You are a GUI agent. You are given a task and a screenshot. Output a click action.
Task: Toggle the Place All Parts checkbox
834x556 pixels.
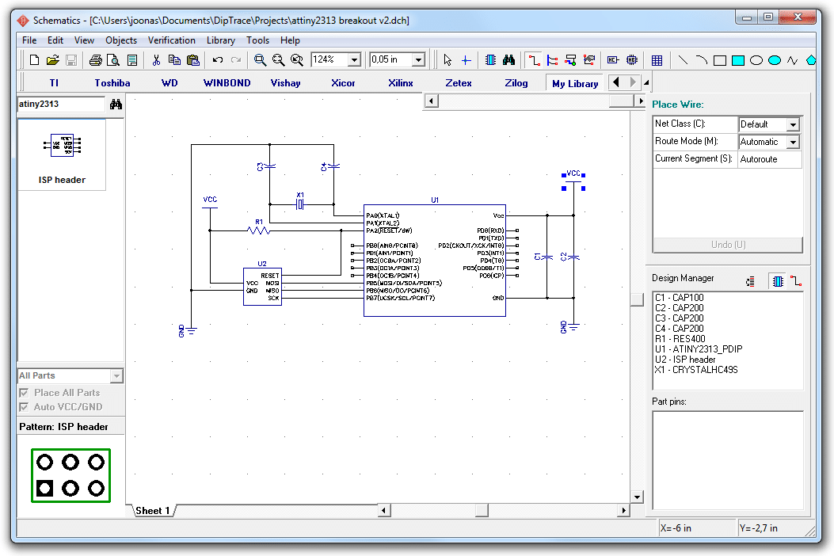tap(24, 393)
